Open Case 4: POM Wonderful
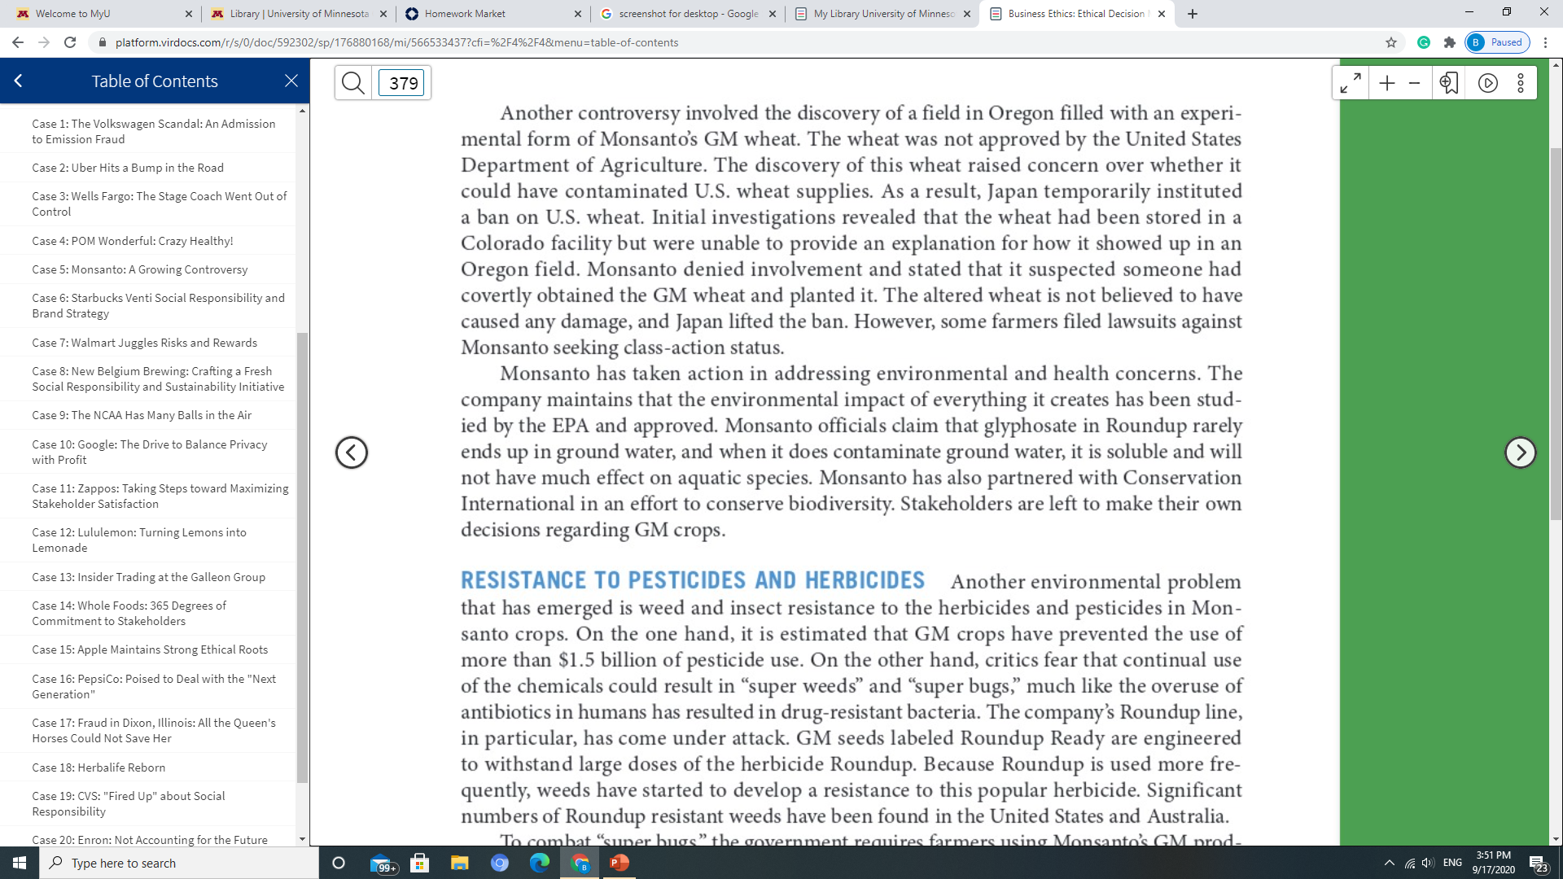The height and width of the screenshot is (879, 1563). tap(133, 241)
